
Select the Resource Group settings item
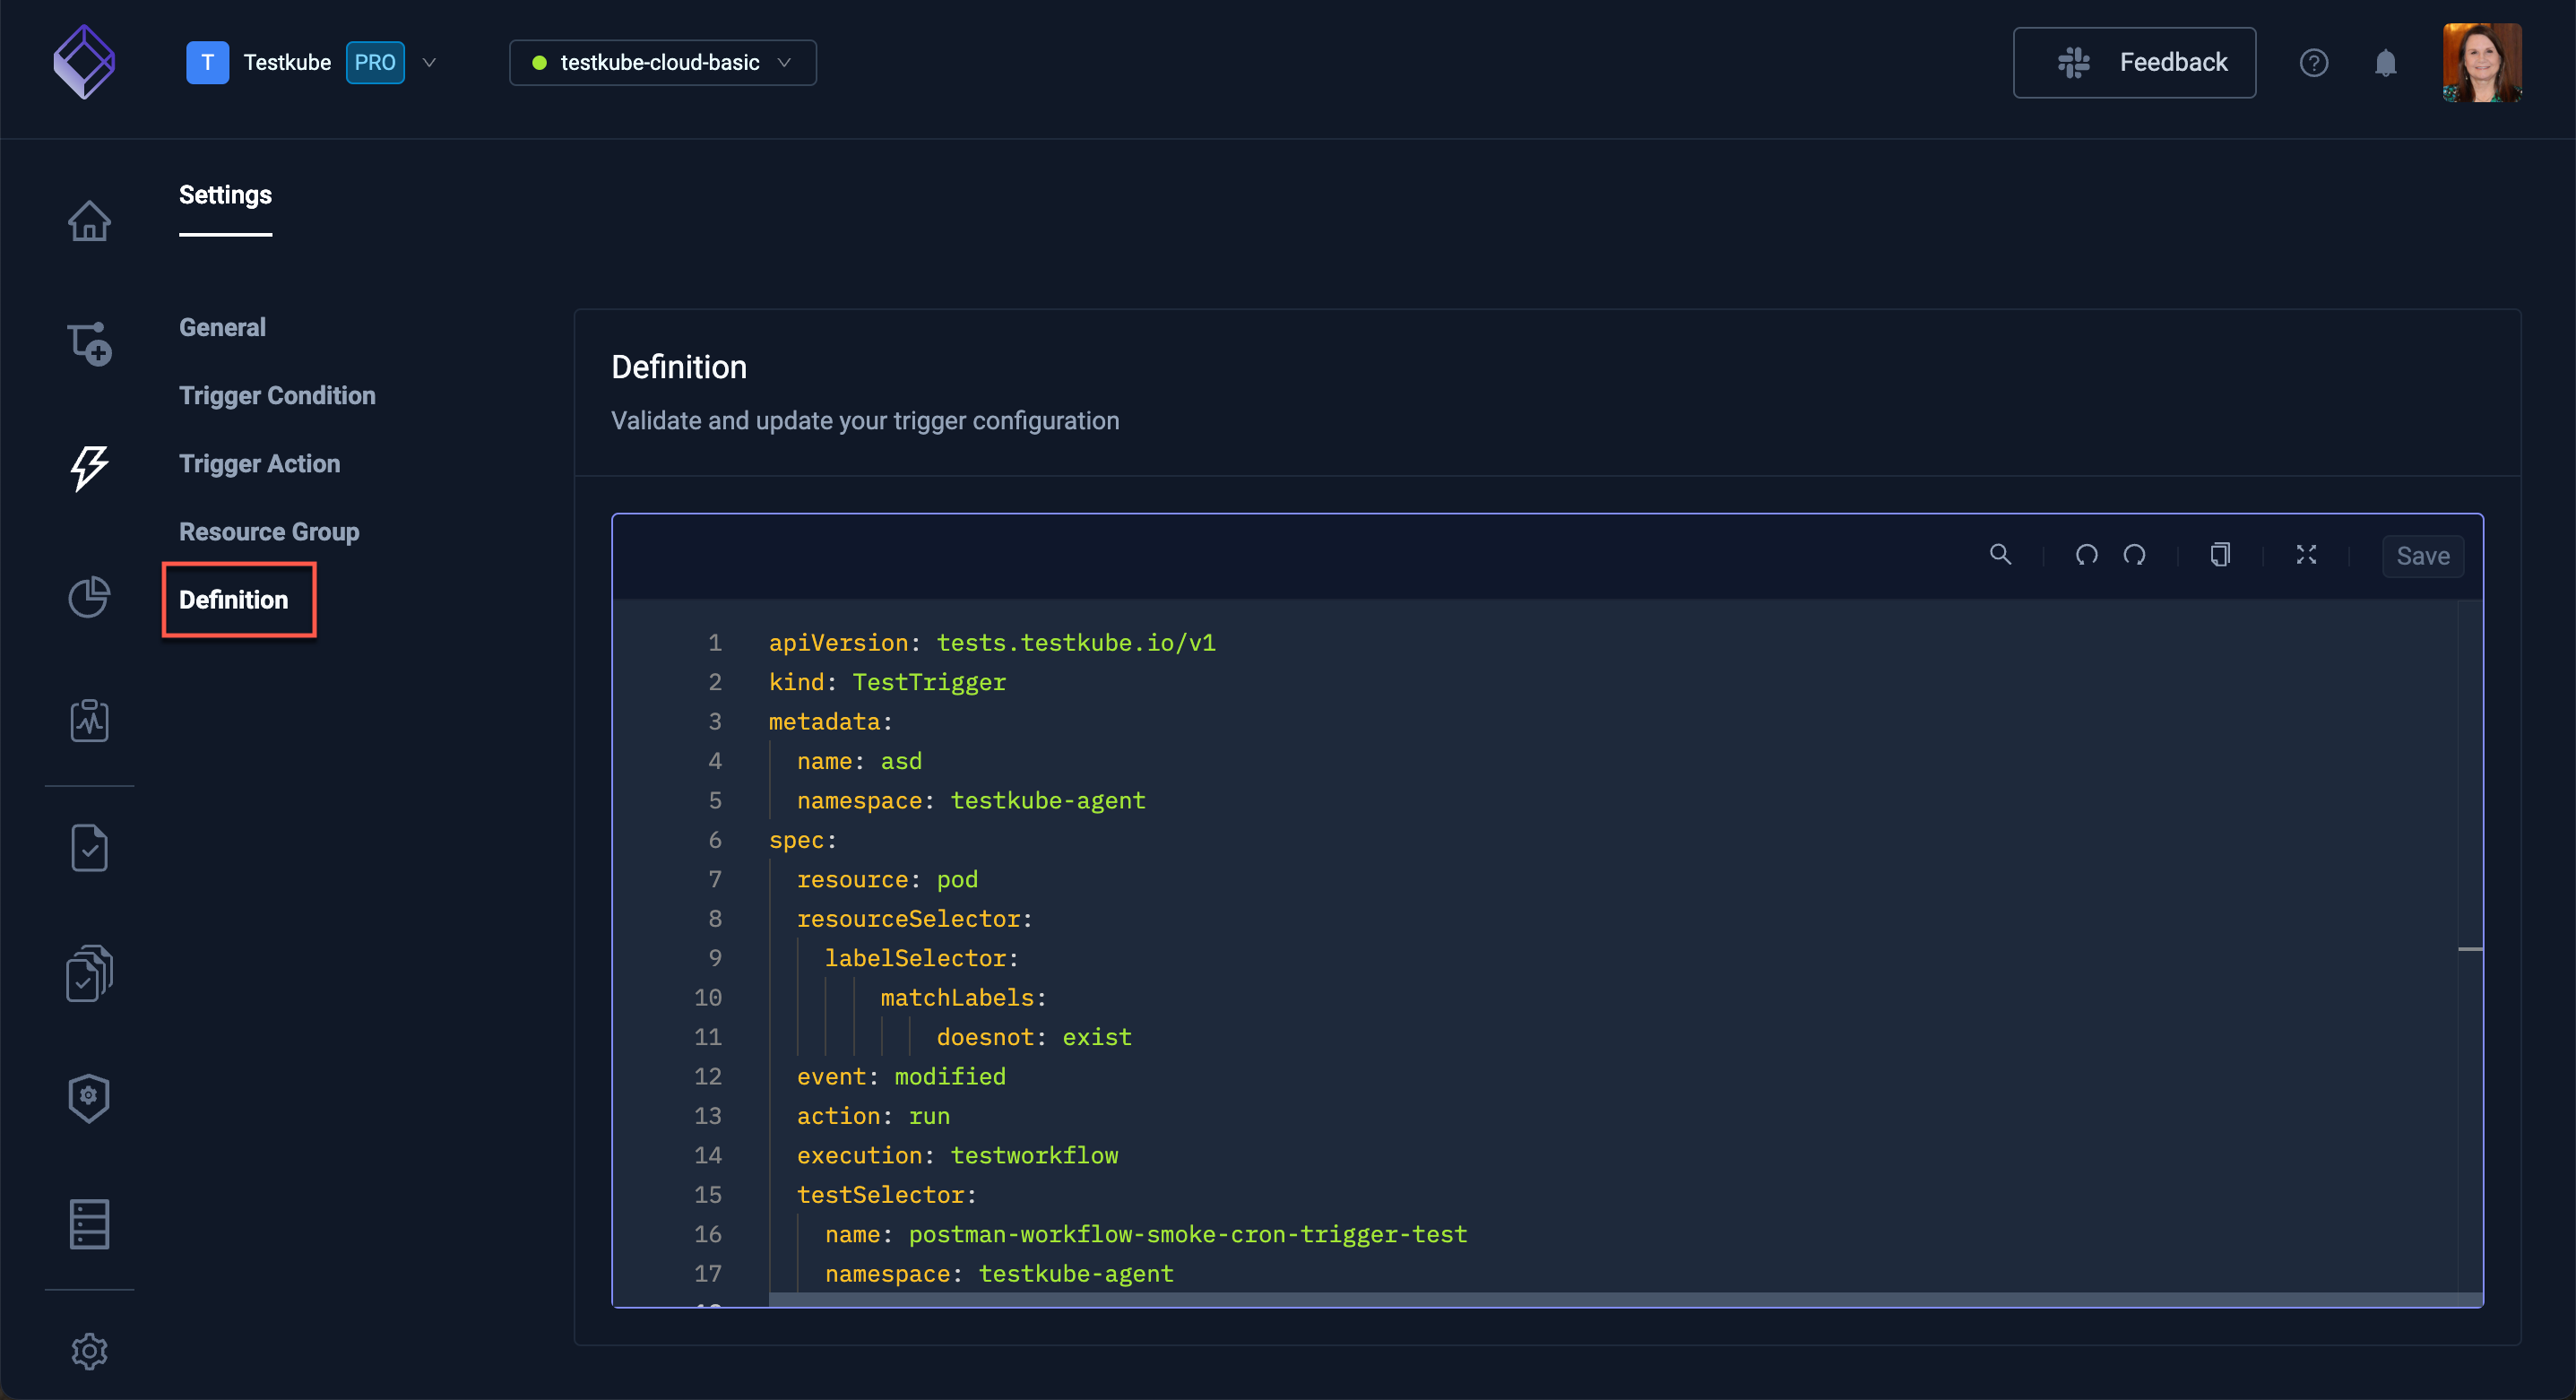(x=269, y=532)
